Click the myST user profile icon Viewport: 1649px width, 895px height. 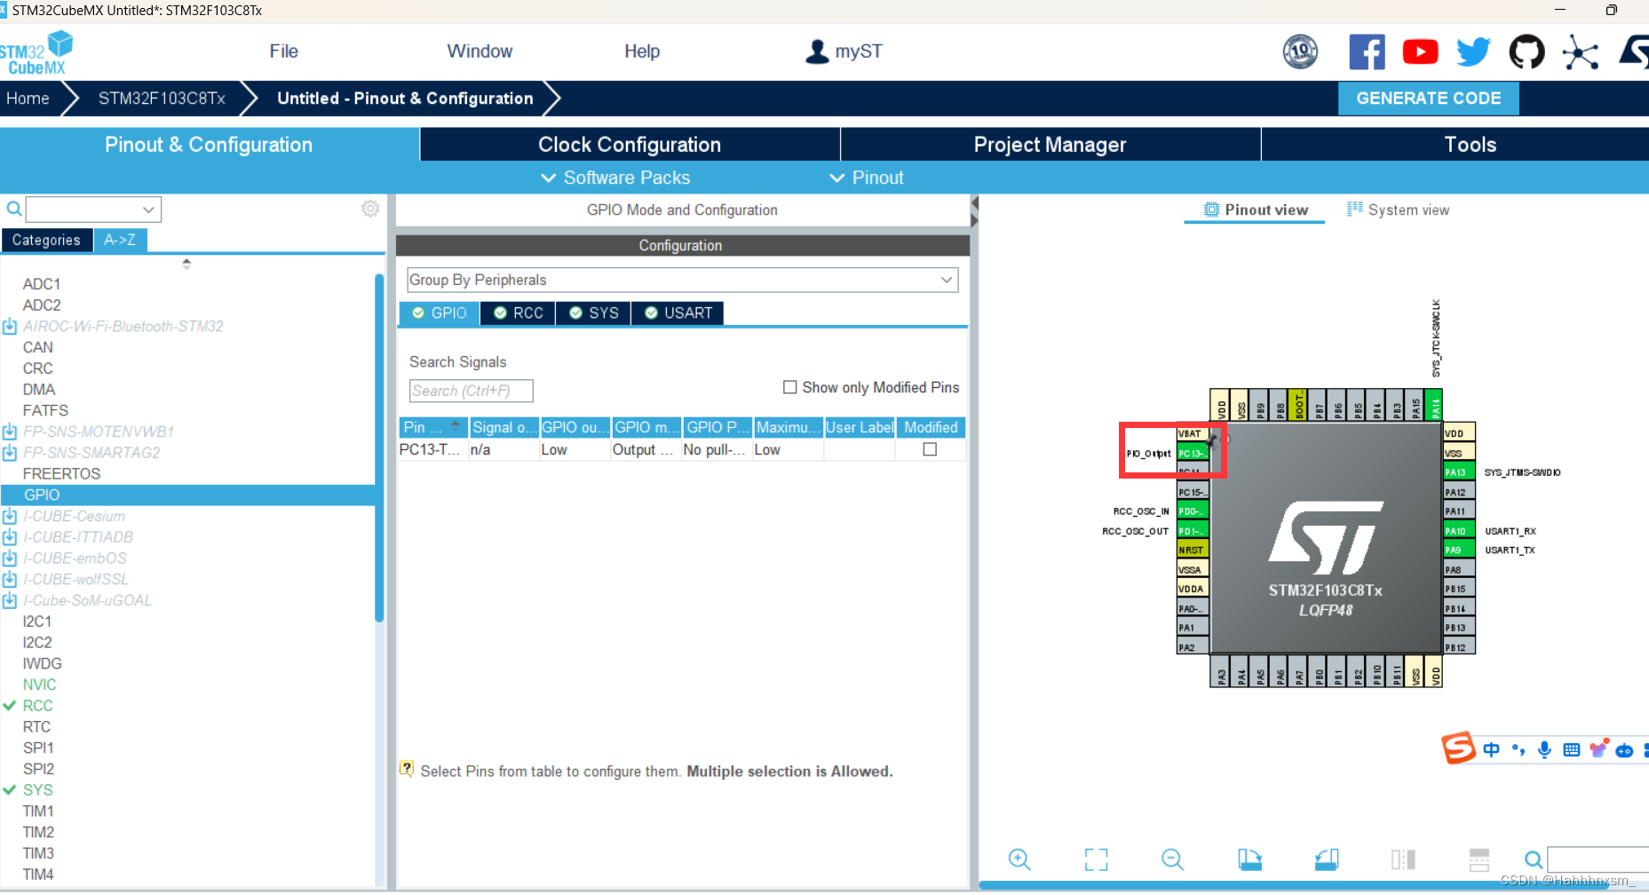816,51
